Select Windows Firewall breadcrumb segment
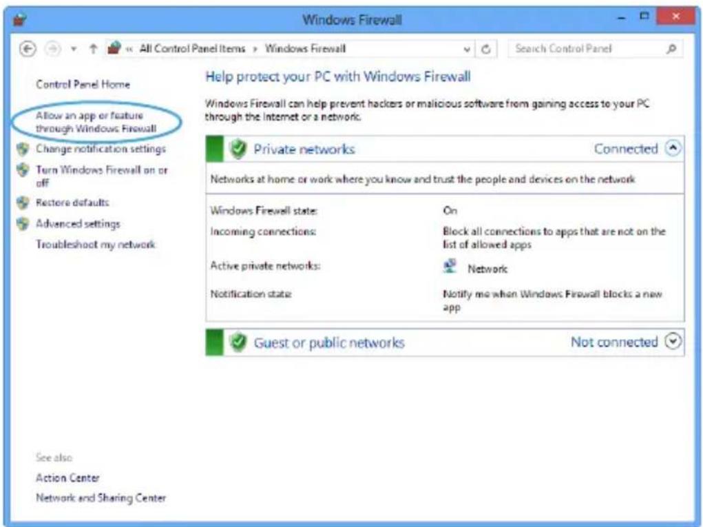 point(305,48)
